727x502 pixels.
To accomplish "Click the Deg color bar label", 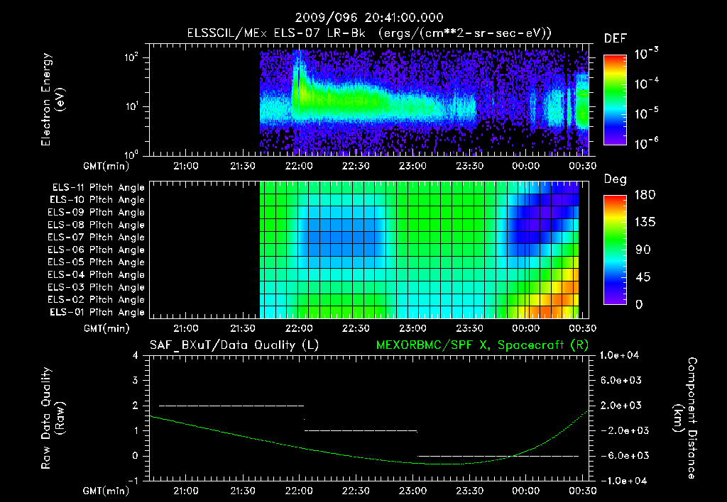I will pyautogui.click(x=616, y=179).
